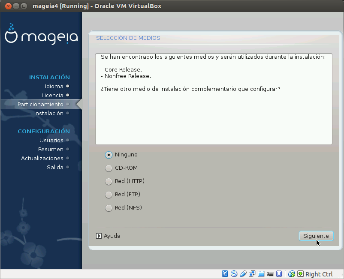Choose CD-ROM as installation medium
Viewport: 344px width, 279px height.
coord(109,168)
